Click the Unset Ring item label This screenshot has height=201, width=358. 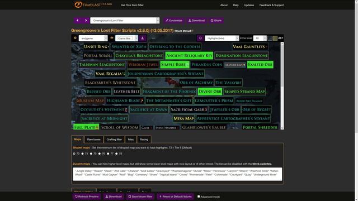click(96, 46)
